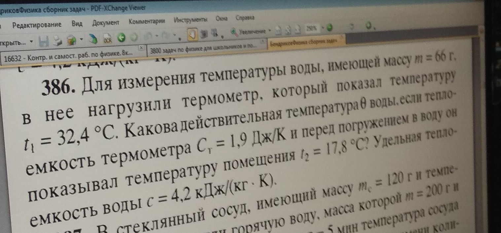This screenshot has height=233, width=501.
Task: Click the Redo icon
Action: (165, 35)
